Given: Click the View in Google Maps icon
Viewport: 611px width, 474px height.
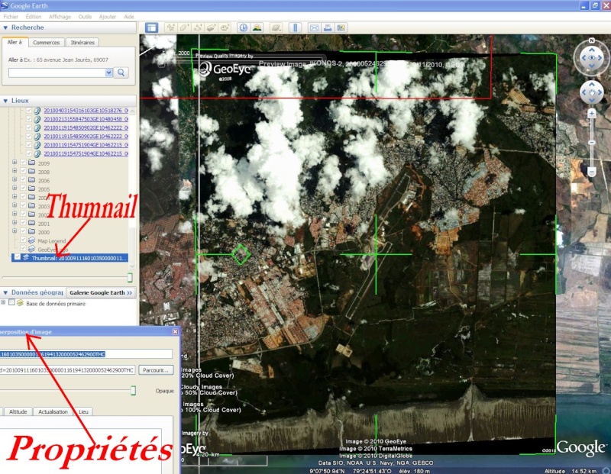Looking at the screenshot, I should pyautogui.click(x=341, y=27).
